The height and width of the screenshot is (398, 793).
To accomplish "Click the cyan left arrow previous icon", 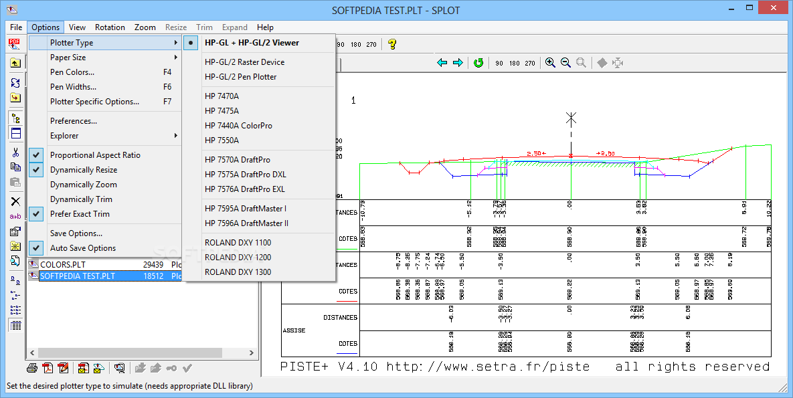I will [442, 63].
